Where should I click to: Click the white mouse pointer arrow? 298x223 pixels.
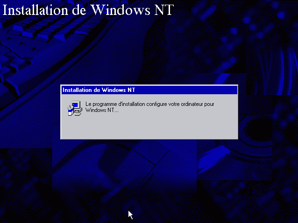pyautogui.click(x=130, y=215)
